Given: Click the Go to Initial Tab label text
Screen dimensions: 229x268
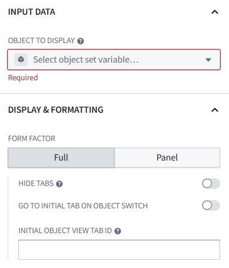Looking at the screenshot, I should [83, 205].
